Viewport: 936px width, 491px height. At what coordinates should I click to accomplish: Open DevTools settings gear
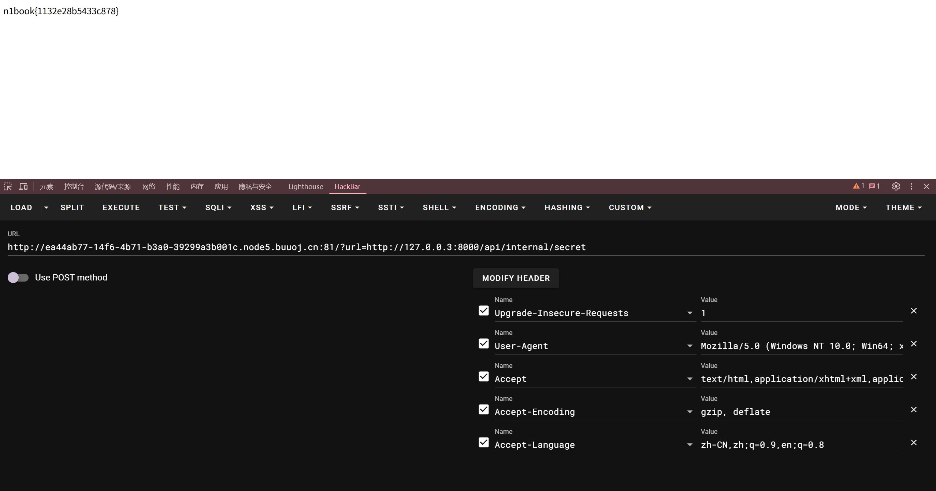(x=896, y=186)
